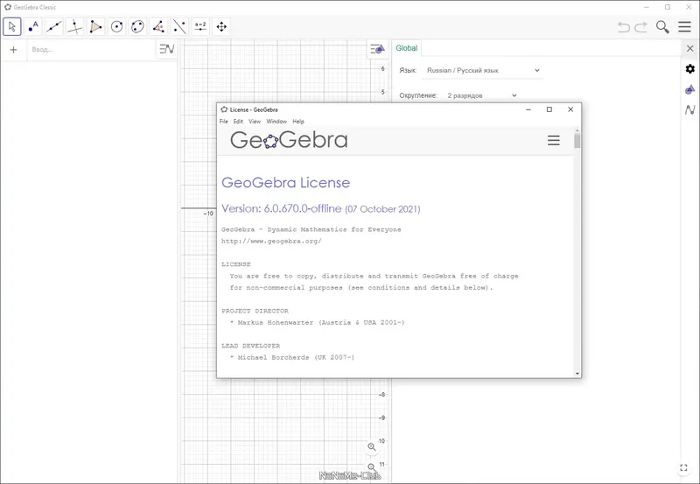
Task: Close the settings panel with X
Action: pyautogui.click(x=690, y=48)
